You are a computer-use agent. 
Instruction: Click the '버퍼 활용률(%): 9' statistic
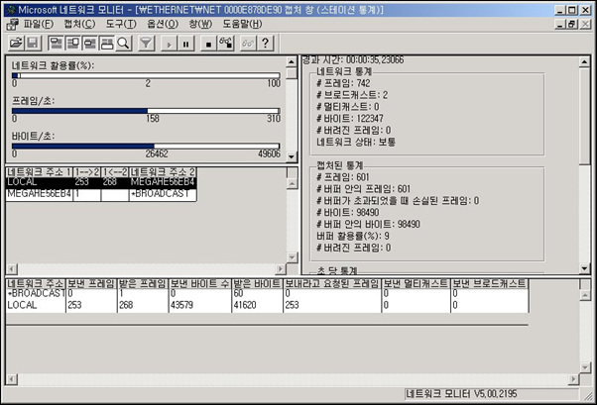(353, 236)
